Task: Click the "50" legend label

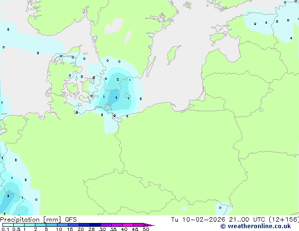Action: click(146, 229)
